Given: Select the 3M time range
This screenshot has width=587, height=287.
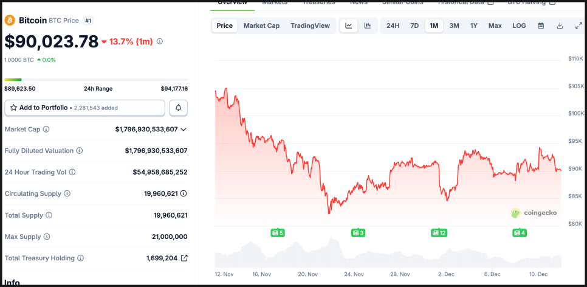Looking at the screenshot, I should pos(454,26).
